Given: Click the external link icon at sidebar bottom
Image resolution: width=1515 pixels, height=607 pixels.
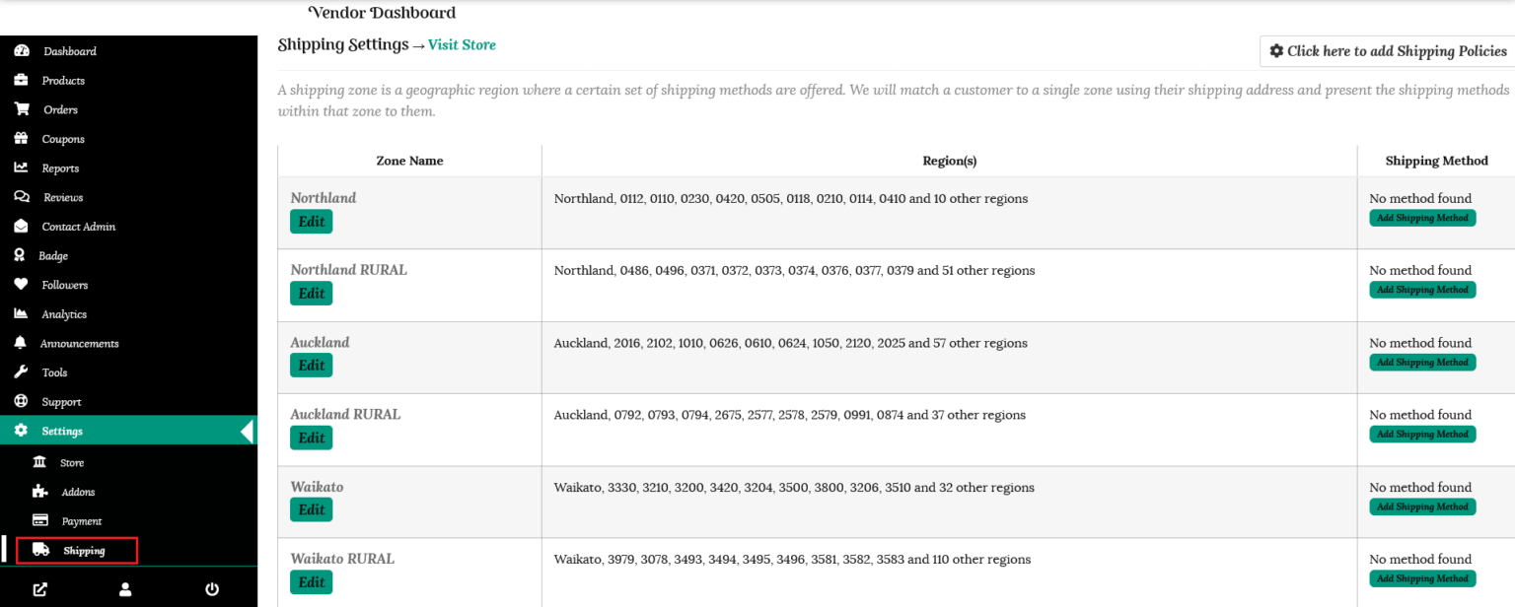Looking at the screenshot, I should [x=39, y=589].
